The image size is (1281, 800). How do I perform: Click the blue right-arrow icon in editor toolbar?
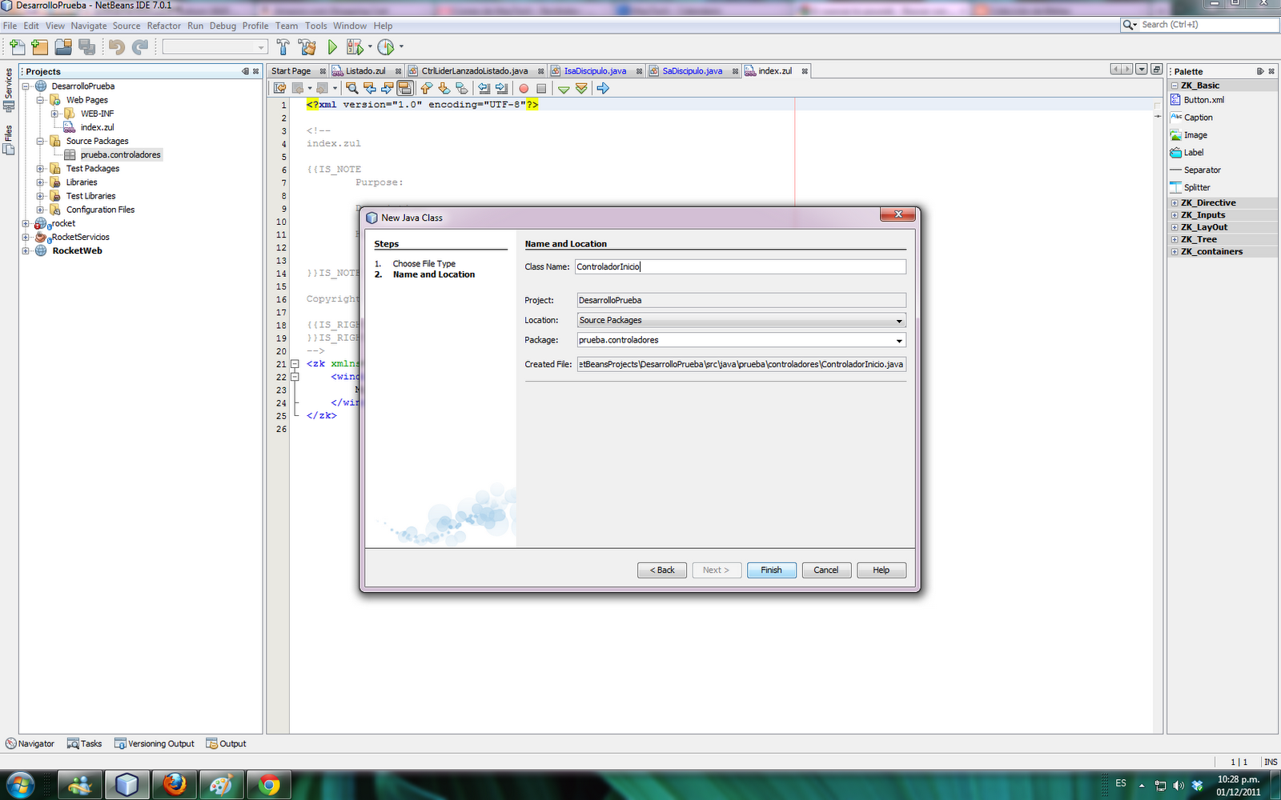(x=603, y=88)
